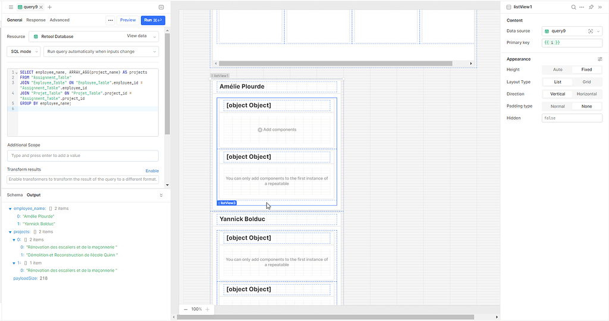The width and height of the screenshot is (609, 321).
Task: Minimize the query editor panel
Action: click(161, 7)
